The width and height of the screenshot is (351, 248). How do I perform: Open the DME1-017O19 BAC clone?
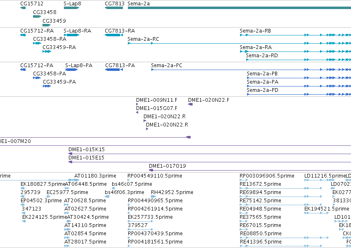pos(167,166)
